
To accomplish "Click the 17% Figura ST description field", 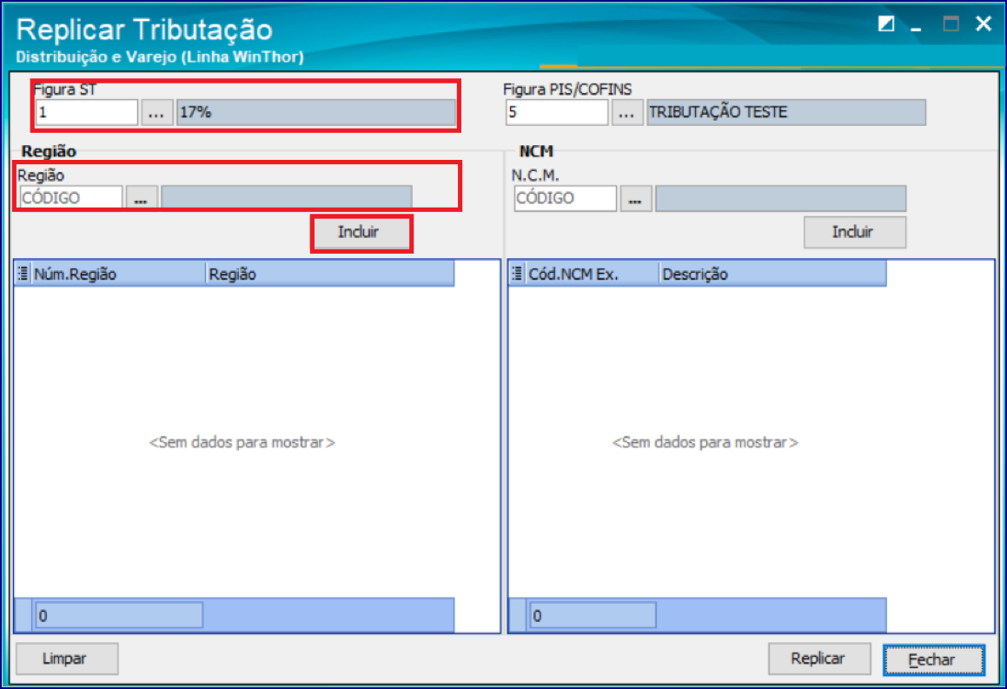I will [316, 112].
